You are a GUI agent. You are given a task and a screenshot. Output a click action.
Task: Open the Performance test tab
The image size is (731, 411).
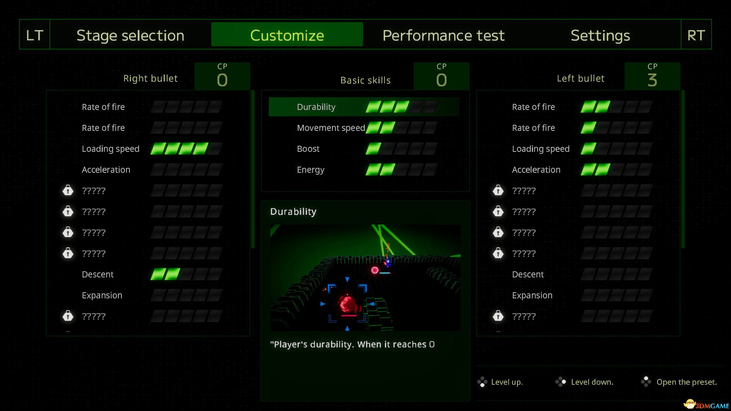[443, 35]
